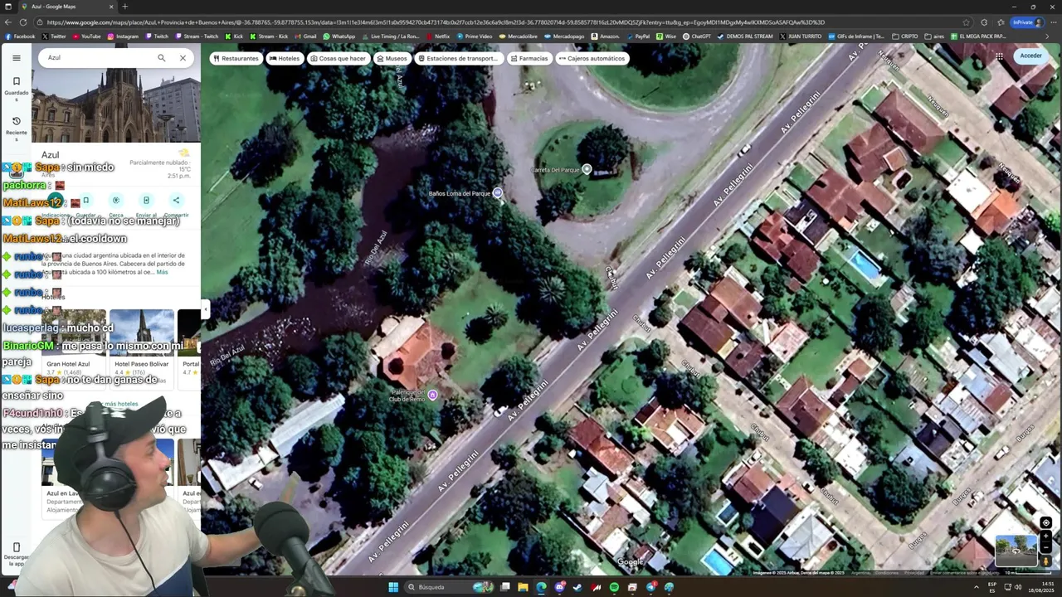Click the Baños Loma del Parque marker

(498, 193)
